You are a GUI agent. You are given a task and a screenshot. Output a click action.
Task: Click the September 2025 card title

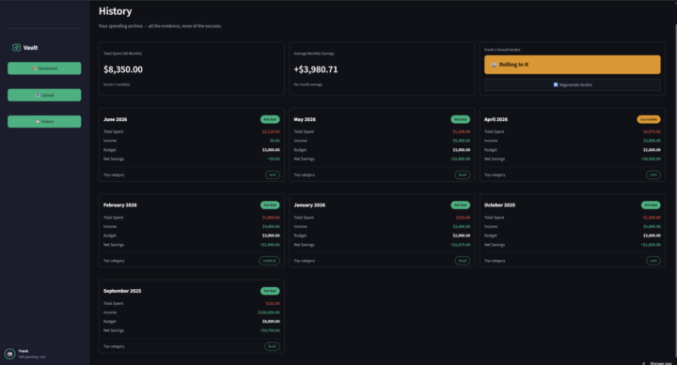click(122, 291)
